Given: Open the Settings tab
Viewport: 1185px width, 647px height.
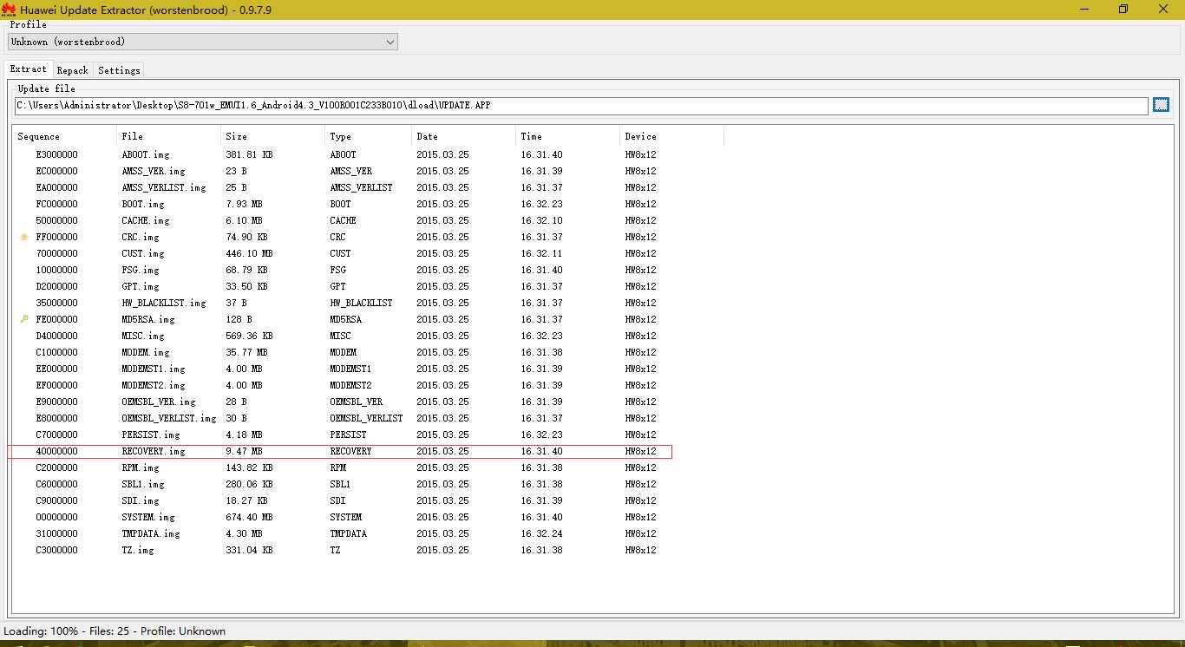Looking at the screenshot, I should pos(119,70).
